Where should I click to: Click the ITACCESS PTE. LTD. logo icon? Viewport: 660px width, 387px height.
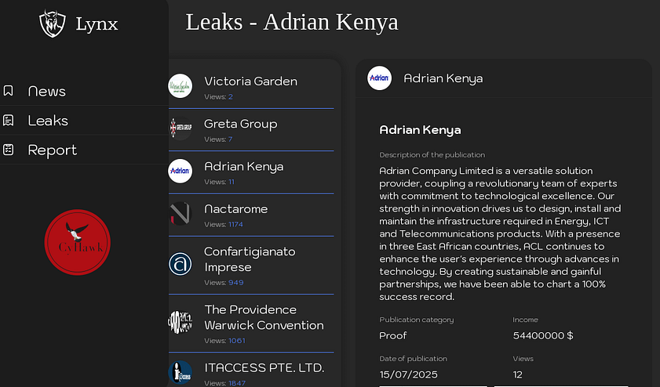coord(180,372)
